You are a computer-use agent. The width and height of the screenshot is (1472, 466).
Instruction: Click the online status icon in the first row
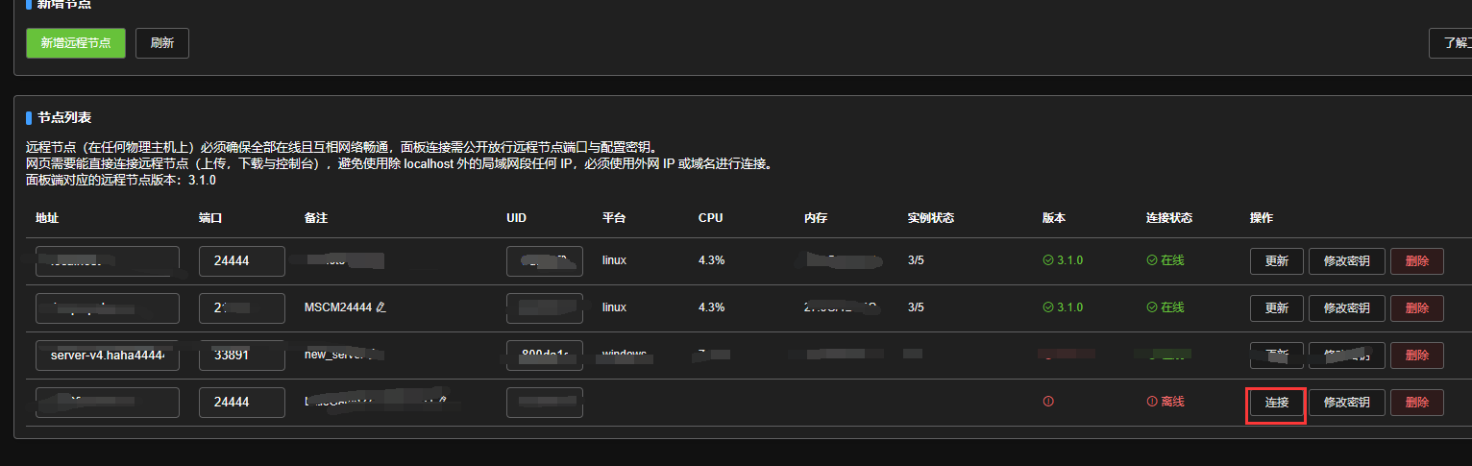1152,260
